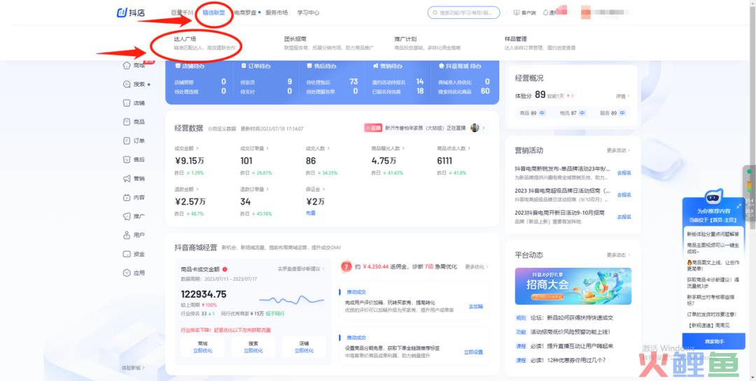
Task: Open 用户 in the left sidebar
Action: (134, 235)
